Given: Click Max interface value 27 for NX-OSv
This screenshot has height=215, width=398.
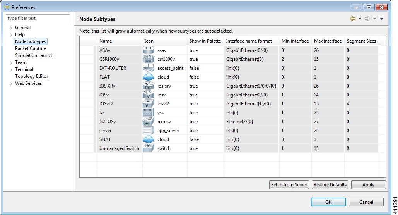Looking at the screenshot, I should [328, 121].
